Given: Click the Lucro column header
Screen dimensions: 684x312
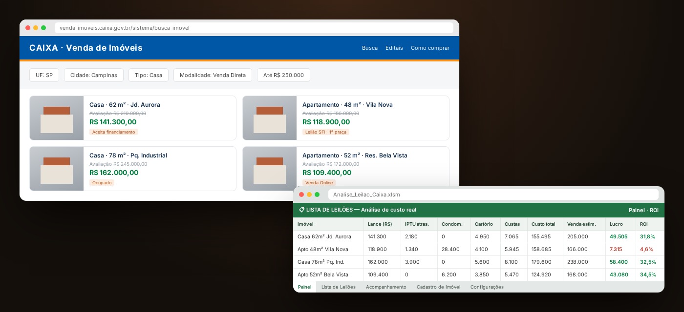Looking at the screenshot, I should pyautogui.click(x=620, y=224).
